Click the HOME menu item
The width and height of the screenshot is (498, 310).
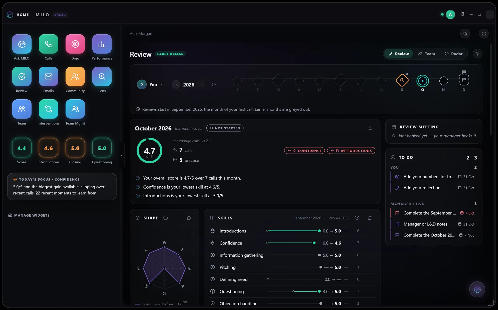23,15
